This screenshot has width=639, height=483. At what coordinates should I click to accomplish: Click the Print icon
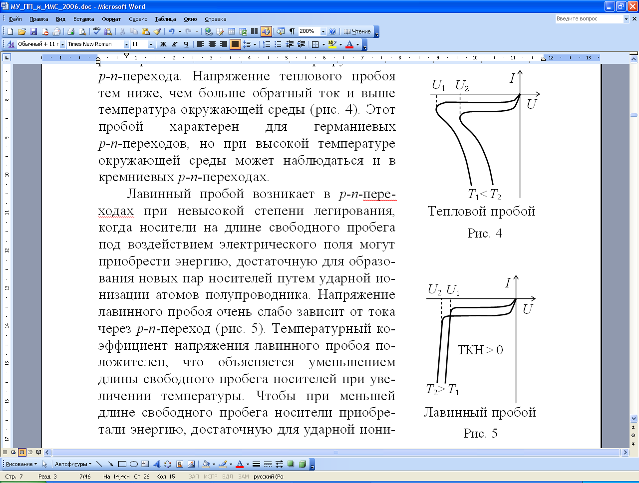point(70,31)
